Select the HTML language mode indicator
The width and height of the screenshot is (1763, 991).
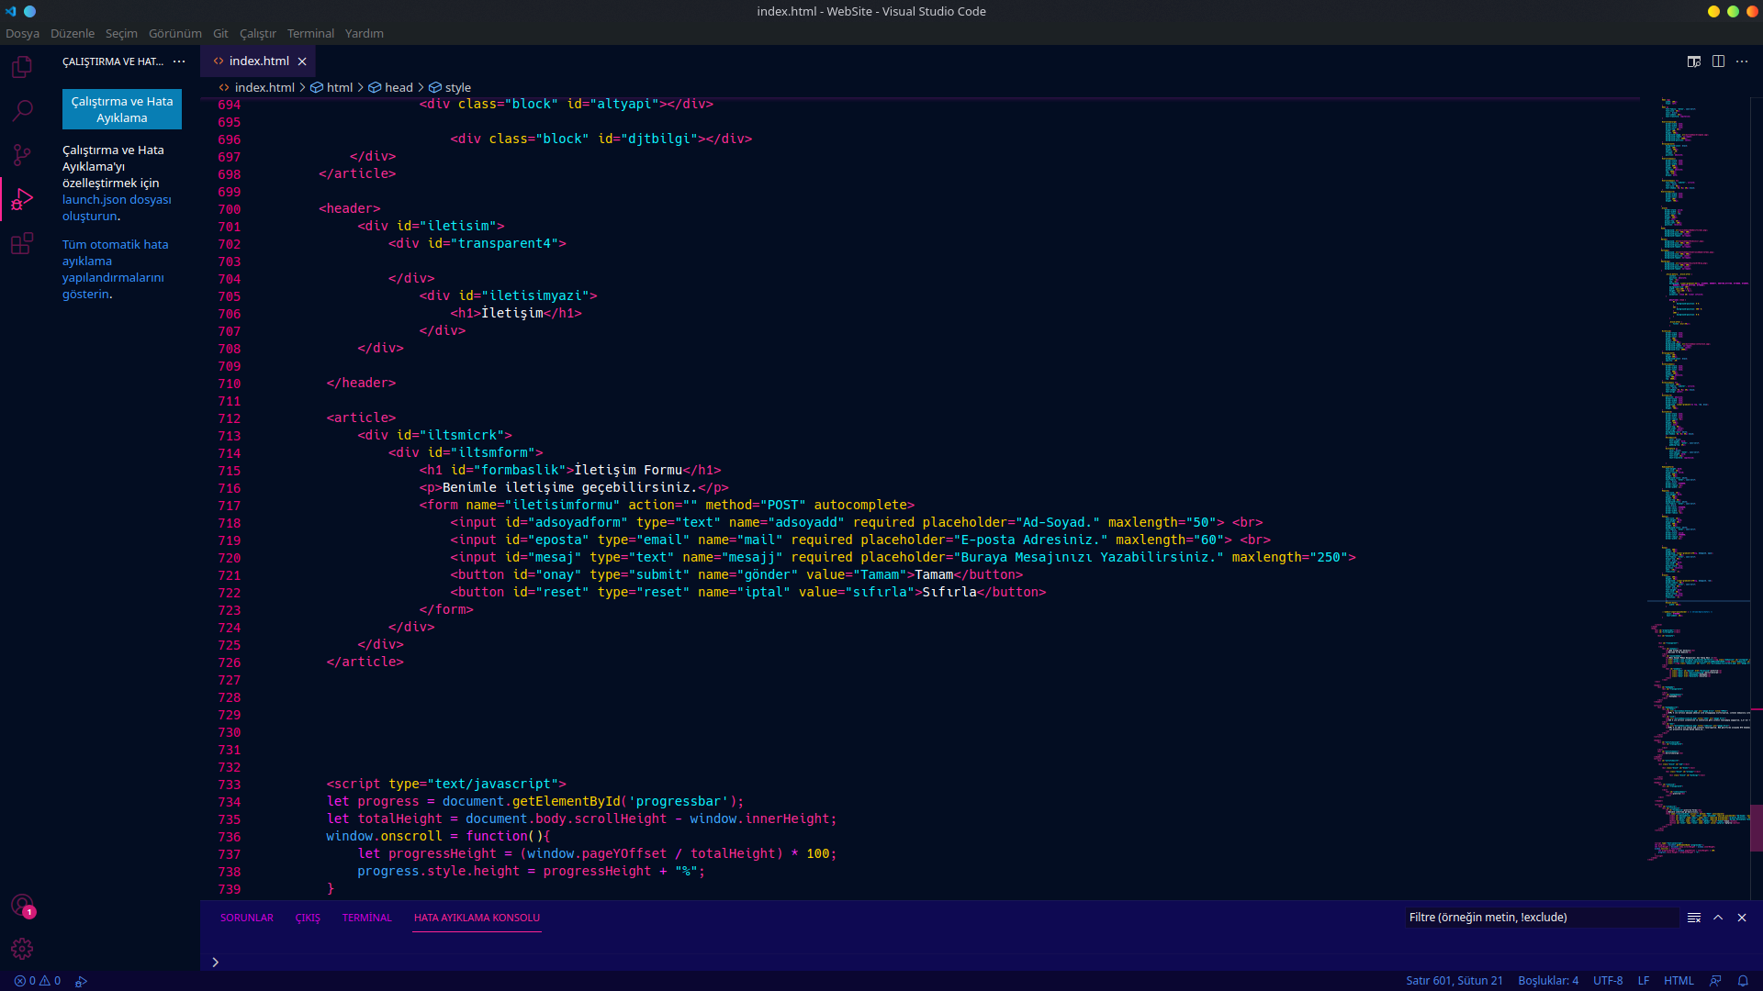(x=1679, y=981)
